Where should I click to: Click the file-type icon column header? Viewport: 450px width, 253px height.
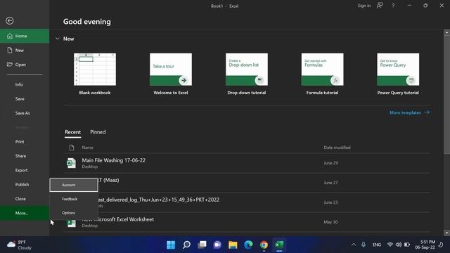tap(72, 148)
